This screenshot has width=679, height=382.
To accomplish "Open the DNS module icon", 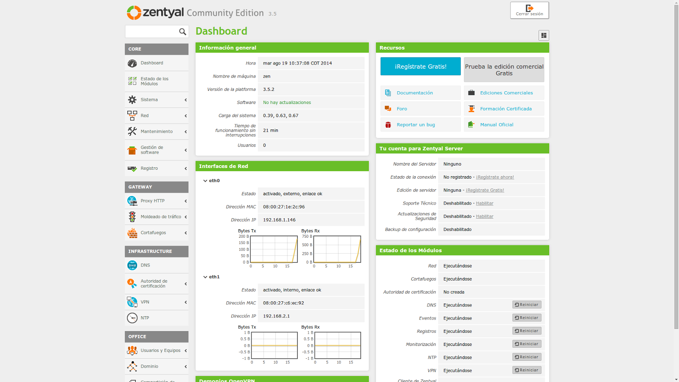I will [132, 265].
